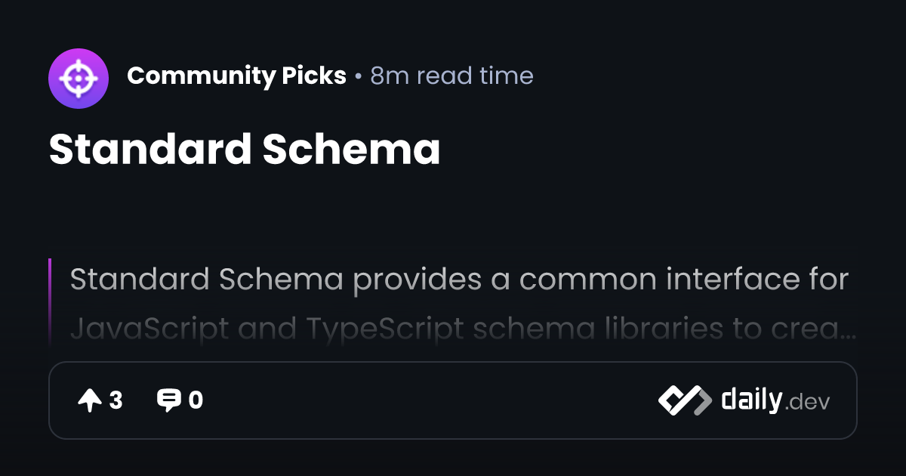The image size is (906, 476).
Task: Click the upvote count of 3
Action: (x=116, y=400)
